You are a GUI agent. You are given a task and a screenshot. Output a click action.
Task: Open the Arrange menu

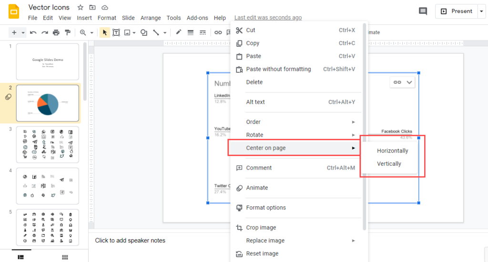point(151,18)
